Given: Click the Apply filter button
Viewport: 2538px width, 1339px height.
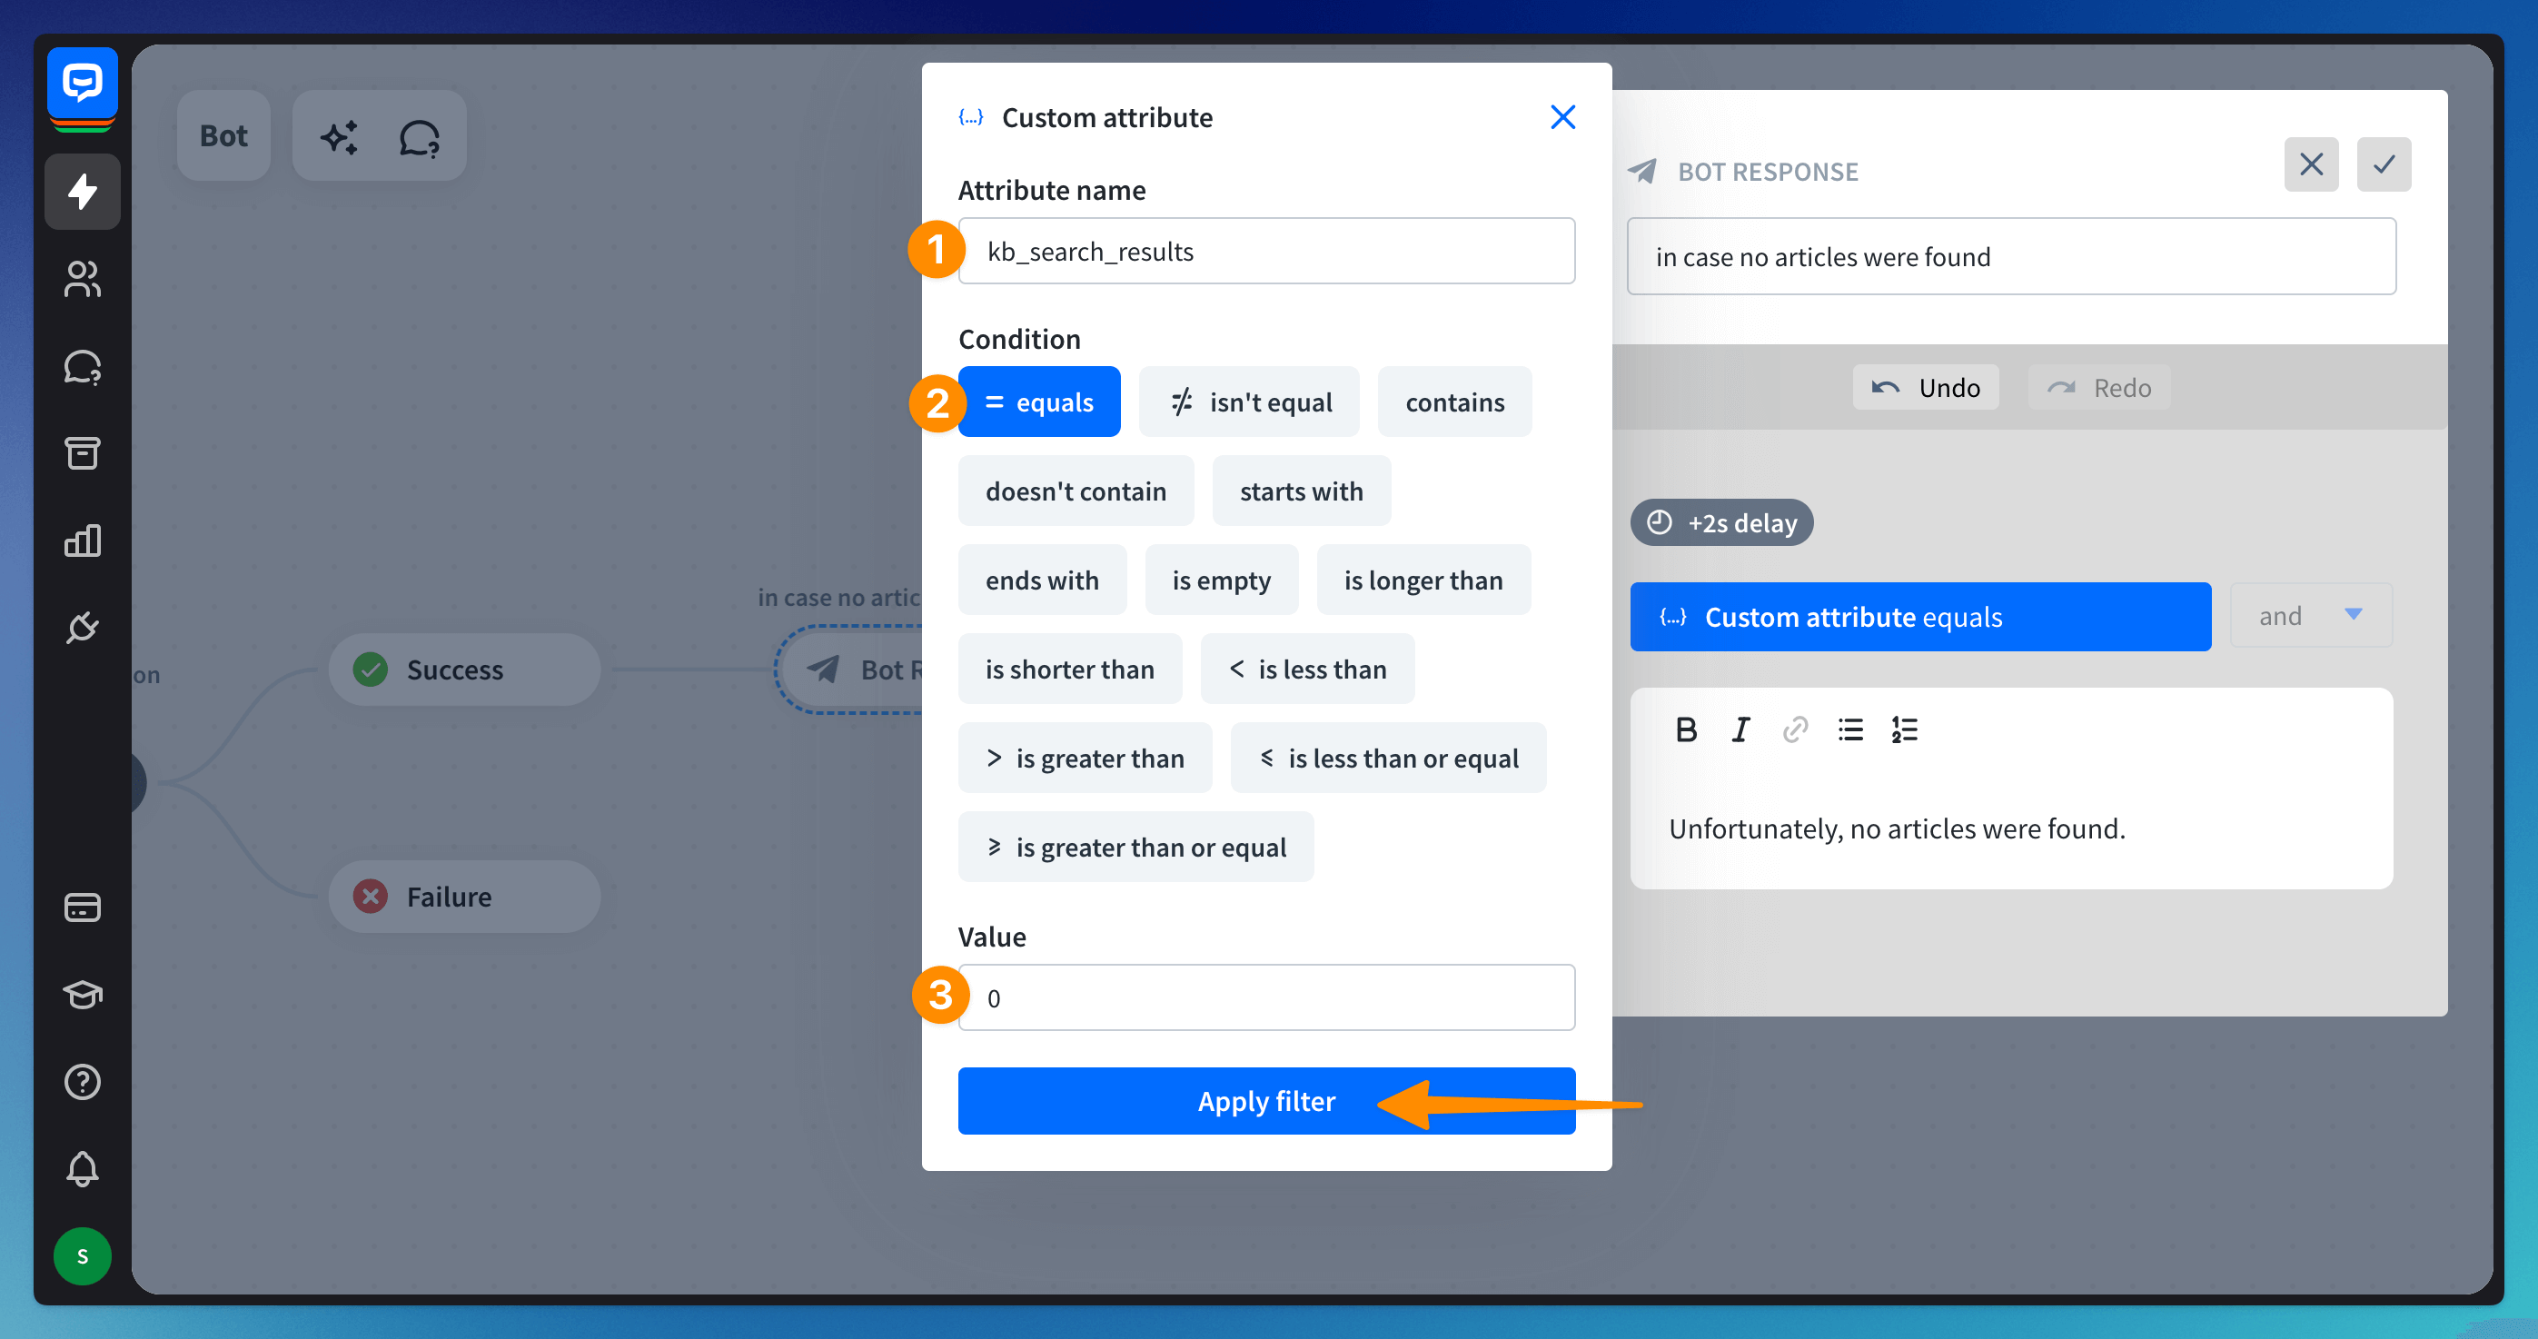Looking at the screenshot, I should pyautogui.click(x=1265, y=1101).
